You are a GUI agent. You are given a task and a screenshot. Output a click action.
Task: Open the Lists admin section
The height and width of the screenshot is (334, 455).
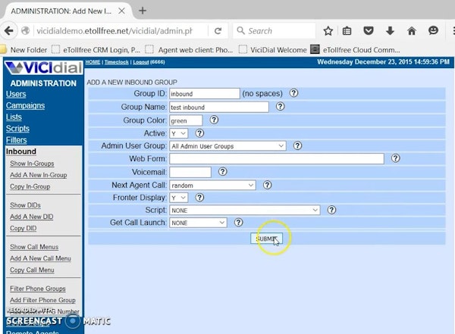(x=14, y=117)
